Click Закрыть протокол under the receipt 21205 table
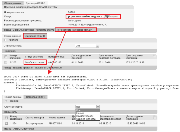The width and height of the screenshot is (180, 132). 23,68
